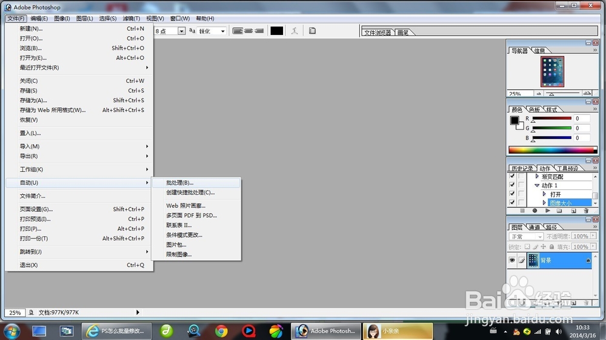The height and width of the screenshot is (340, 606).
Task: Zoom in using Navigator mountains icon
Action: coord(587,93)
